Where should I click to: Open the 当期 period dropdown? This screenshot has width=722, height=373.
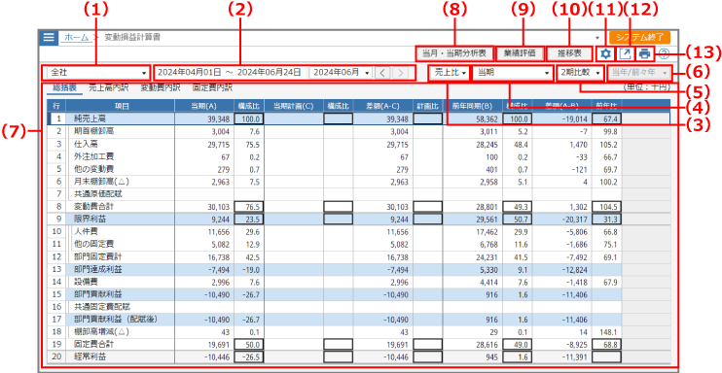pos(513,73)
